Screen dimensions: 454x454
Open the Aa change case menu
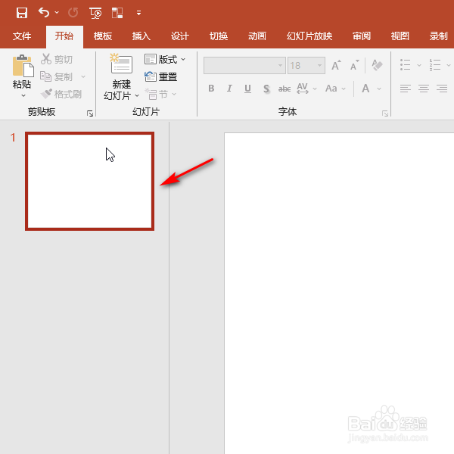tap(335, 89)
